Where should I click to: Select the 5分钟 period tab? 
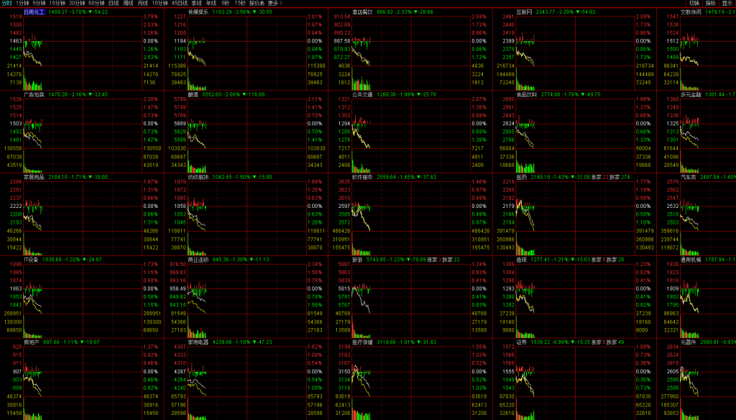(39, 3)
